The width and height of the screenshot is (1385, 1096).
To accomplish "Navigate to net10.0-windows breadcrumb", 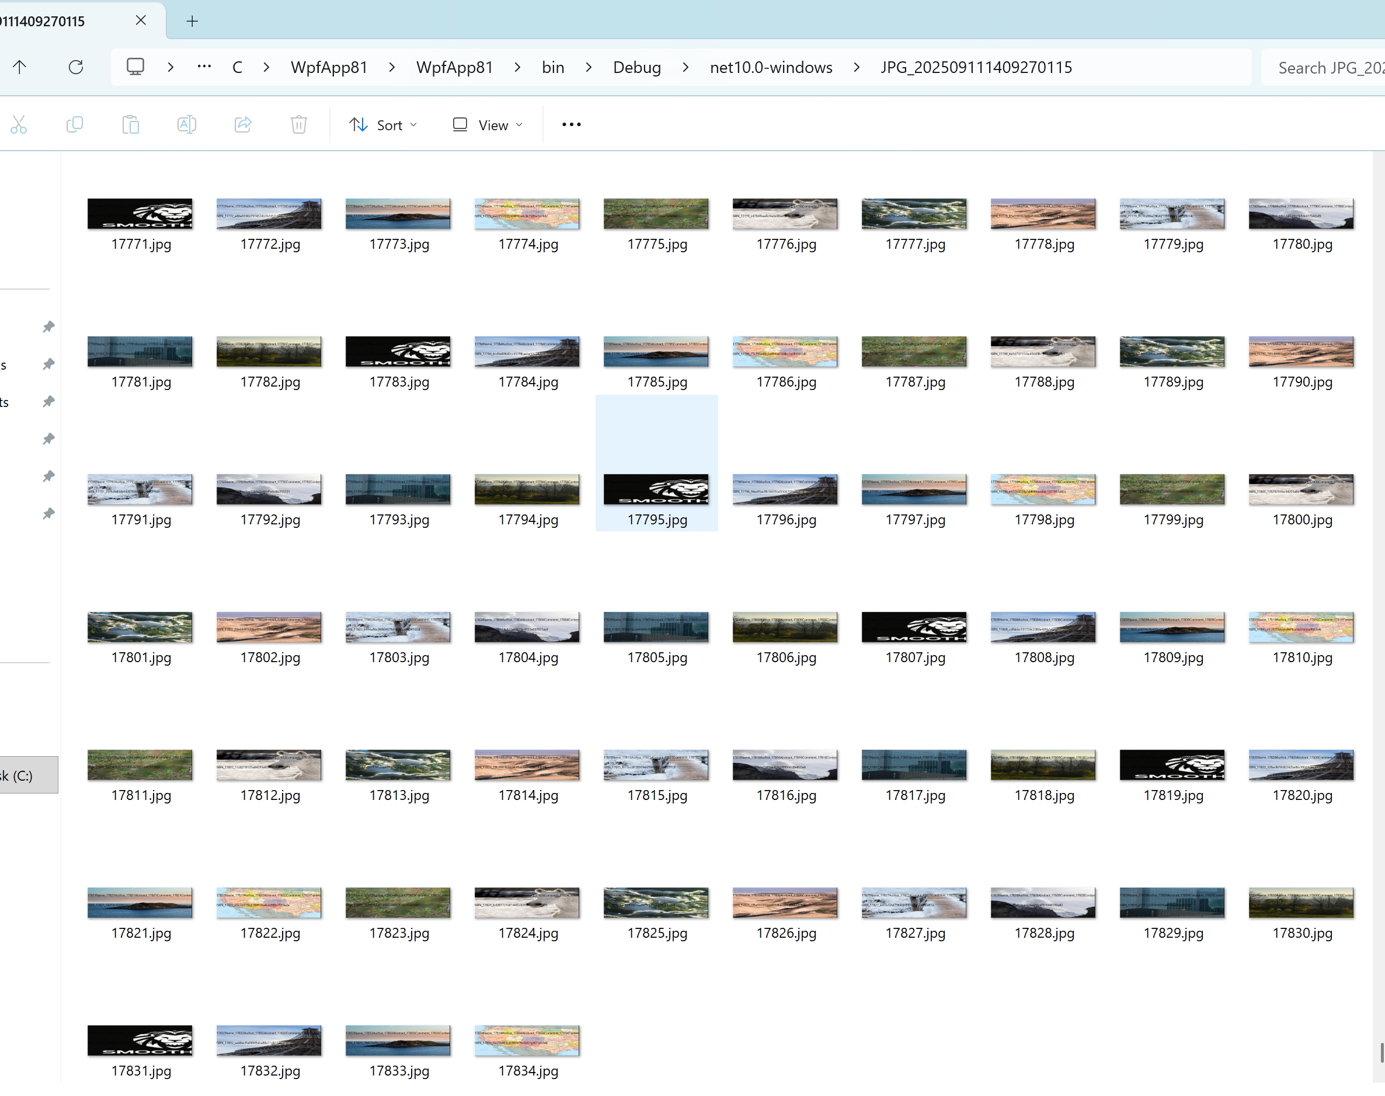I will click(770, 67).
